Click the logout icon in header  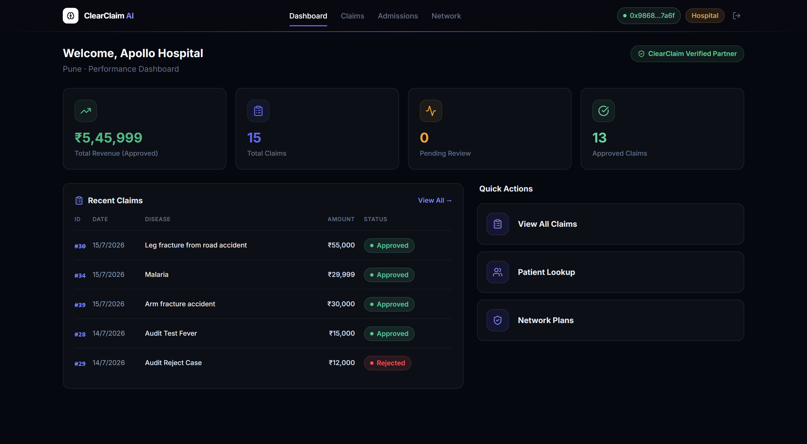(x=736, y=16)
